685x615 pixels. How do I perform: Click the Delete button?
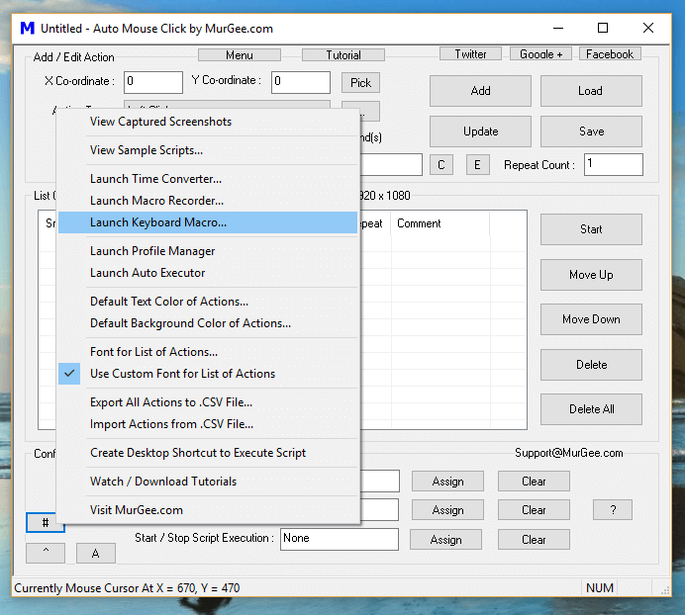coord(591,365)
